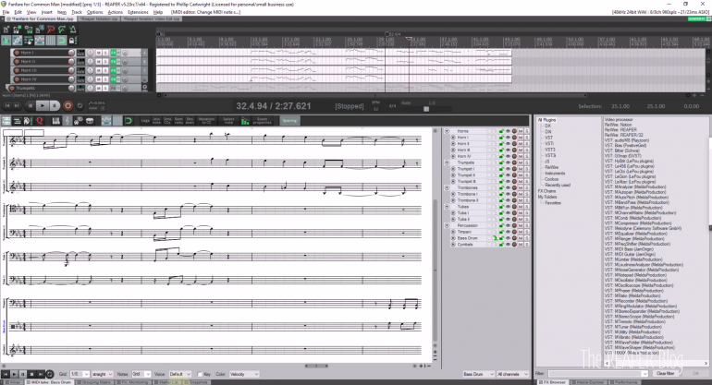Solo Timpani in MIDI track list

527,232
